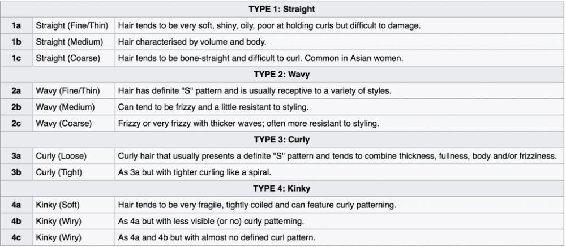The image size is (566, 247).
Task: Click the 'TYPE 1: Straight' section header
Action: click(x=282, y=10)
